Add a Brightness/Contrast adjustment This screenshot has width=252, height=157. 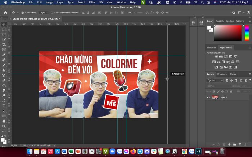coord(216,57)
